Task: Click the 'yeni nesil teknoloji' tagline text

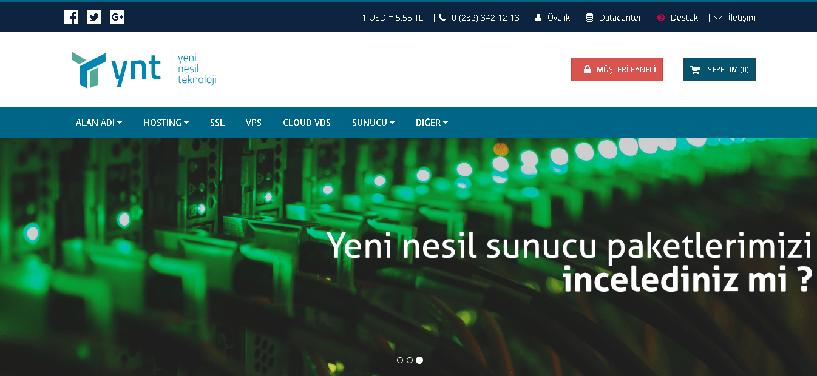Action: point(197,69)
